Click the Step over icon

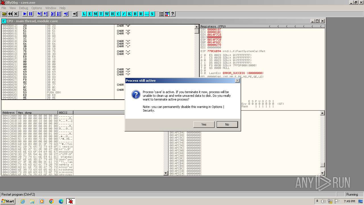click(x=45, y=14)
